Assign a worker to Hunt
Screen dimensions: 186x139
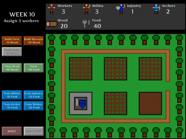[33, 68]
